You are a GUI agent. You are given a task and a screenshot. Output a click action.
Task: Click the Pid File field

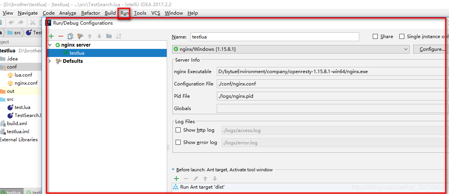tap(333, 96)
